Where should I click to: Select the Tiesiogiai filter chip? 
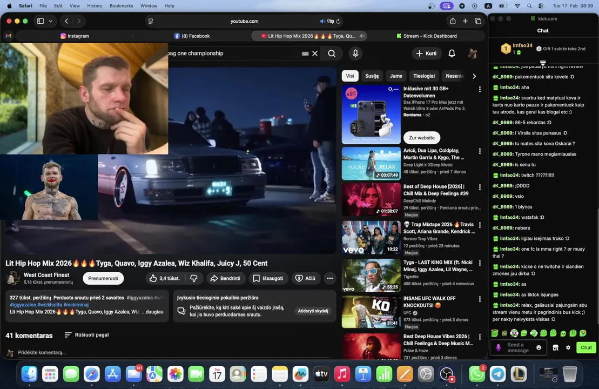424,76
